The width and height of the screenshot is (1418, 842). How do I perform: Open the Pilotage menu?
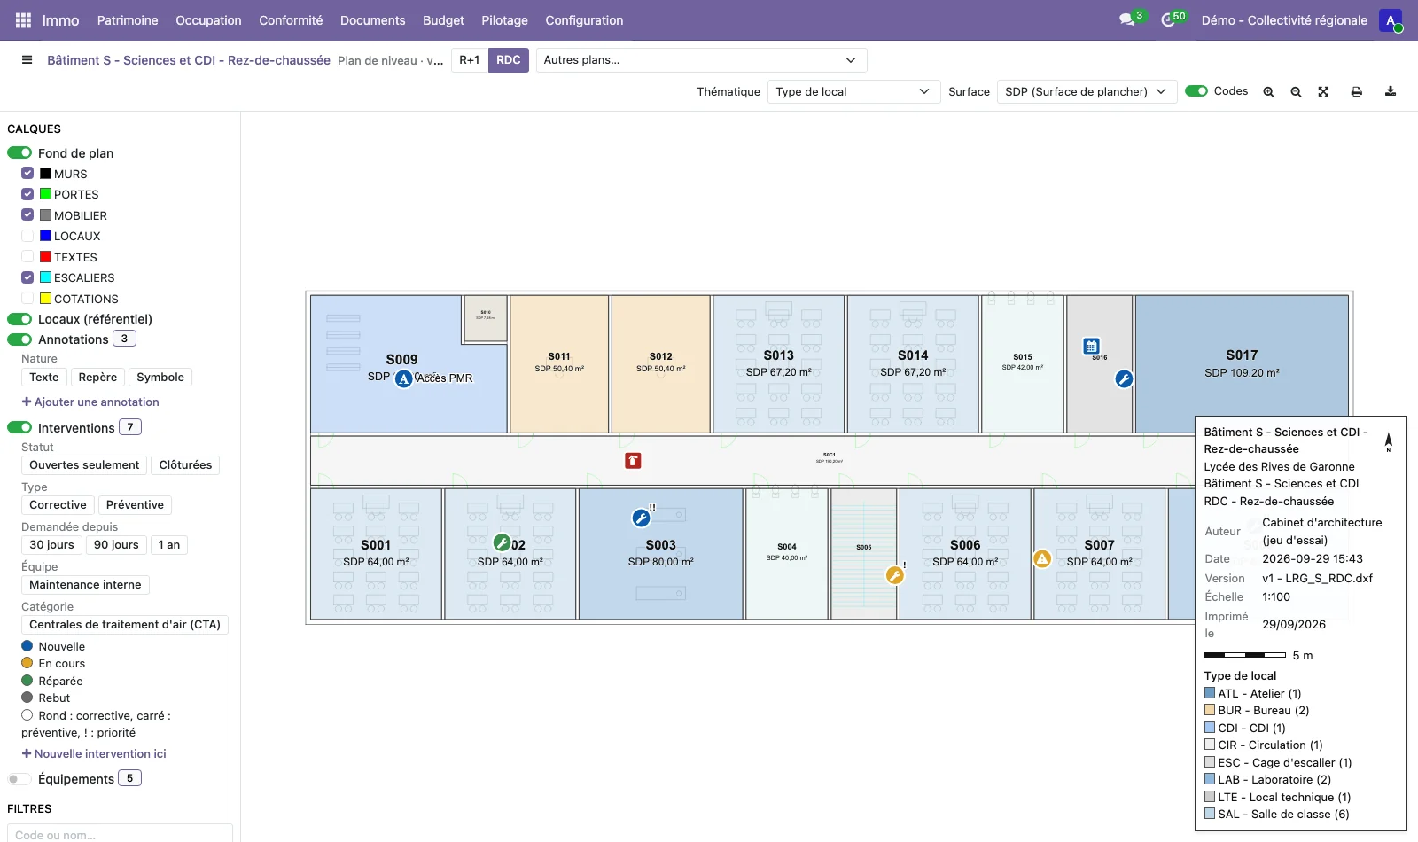click(x=504, y=20)
